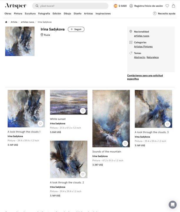Click the Artsper logo
The height and width of the screenshot is (212, 180).
16,6
